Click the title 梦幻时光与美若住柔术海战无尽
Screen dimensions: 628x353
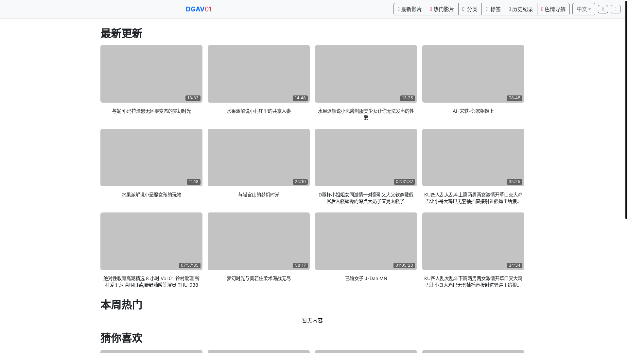pyautogui.click(x=259, y=278)
